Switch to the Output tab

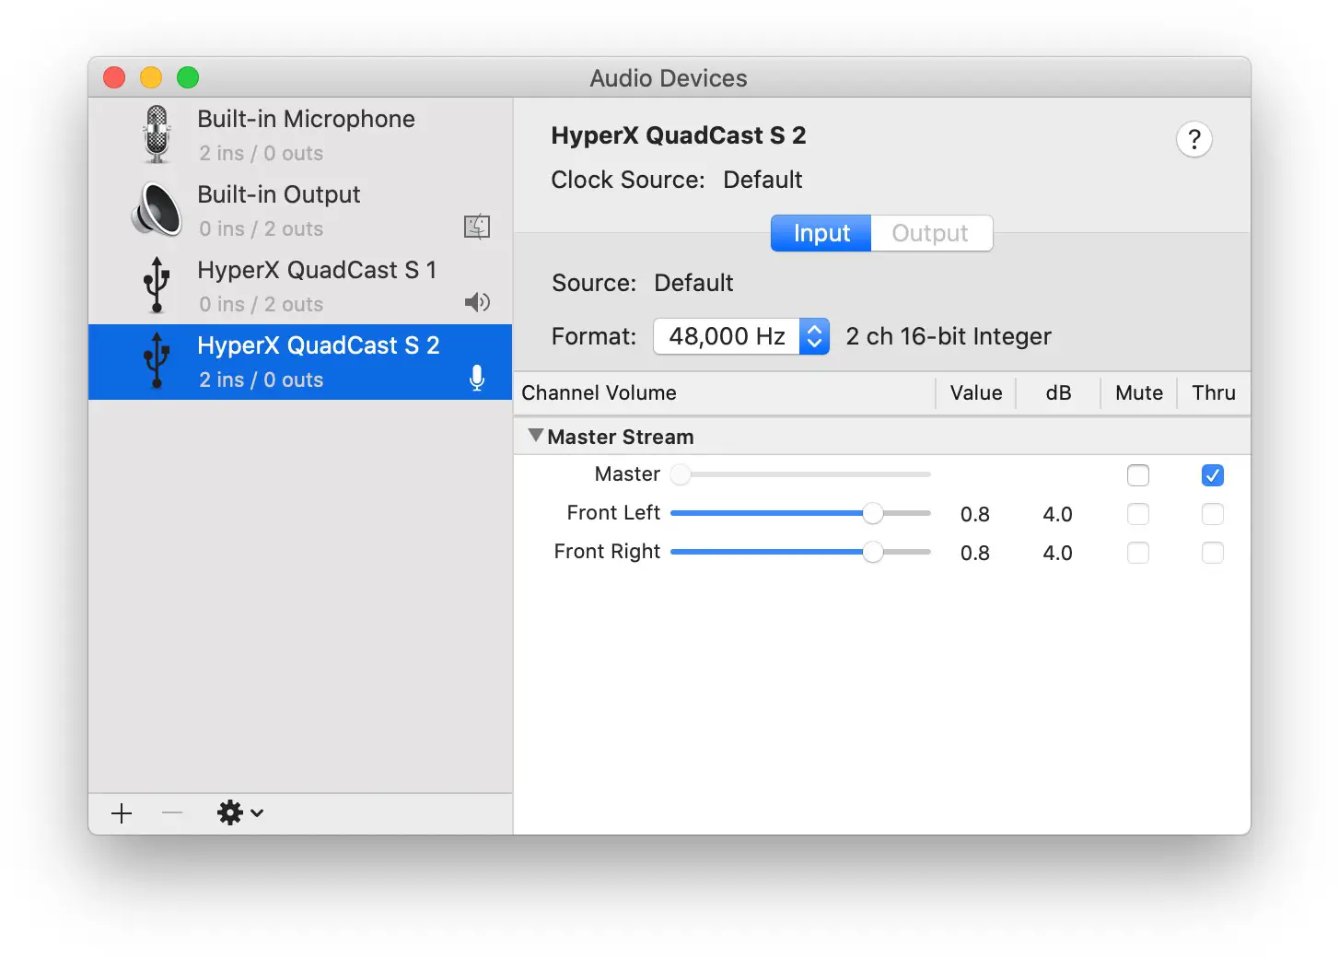pyautogui.click(x=930, y=233)
